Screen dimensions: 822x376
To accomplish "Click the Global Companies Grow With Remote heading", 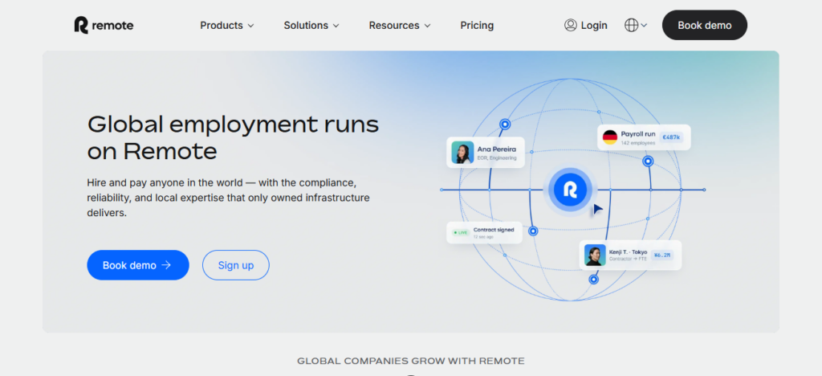I will coord(410,361).
